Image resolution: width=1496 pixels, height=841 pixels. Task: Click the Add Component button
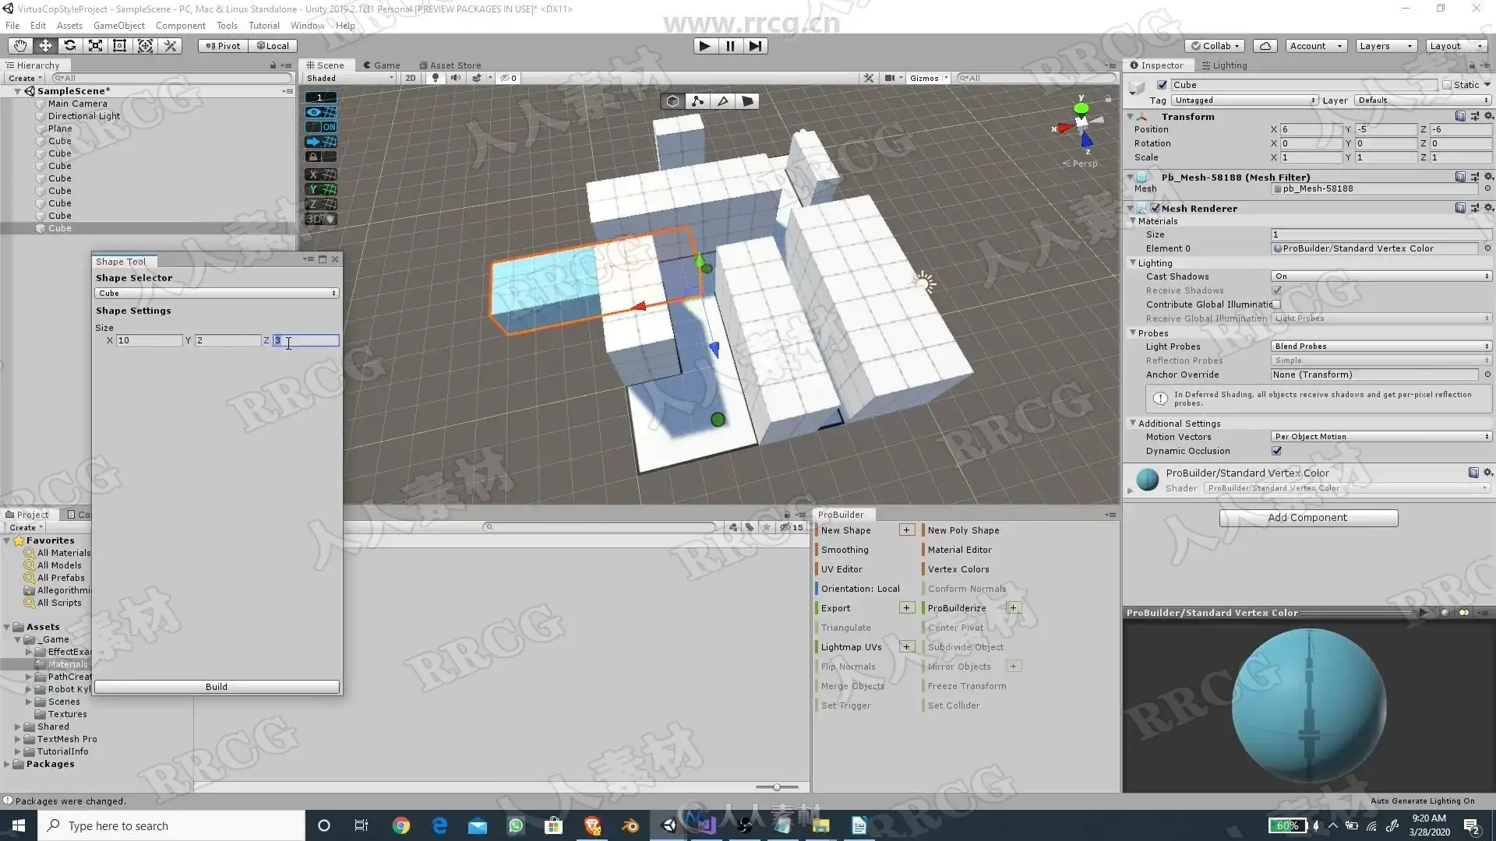click(x=1307, y=518)
